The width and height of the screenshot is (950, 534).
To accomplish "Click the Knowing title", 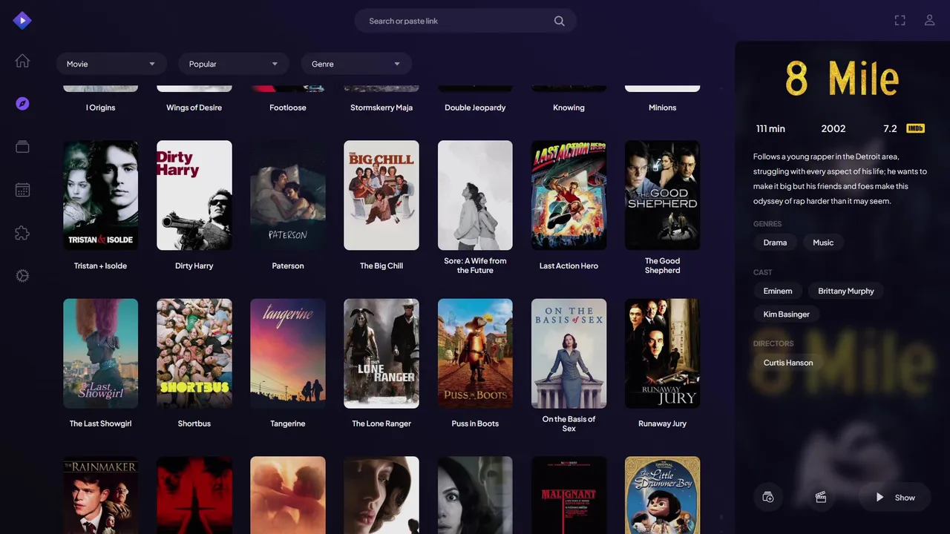I will (x=569, y=108).
